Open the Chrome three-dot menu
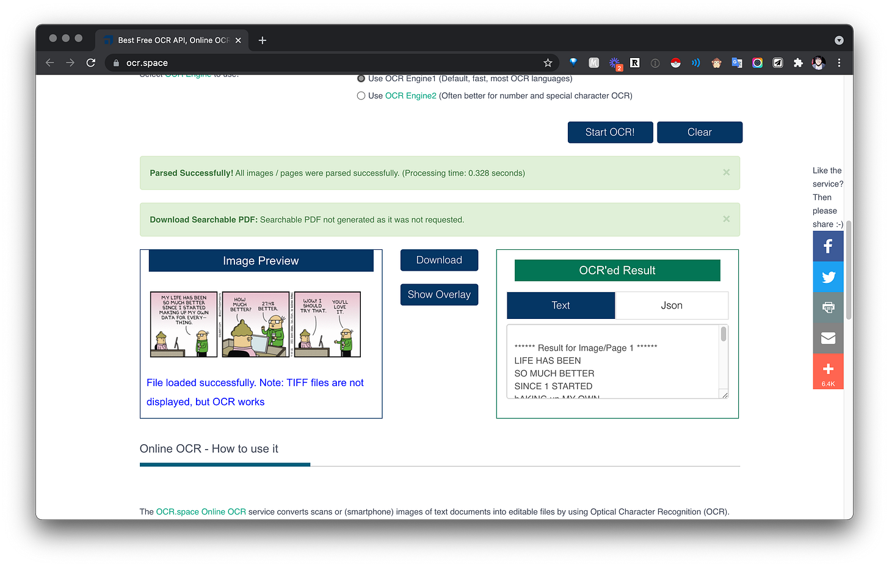This screenshot has width=889, height=567. pyautogui.click(x=839, y=63)
